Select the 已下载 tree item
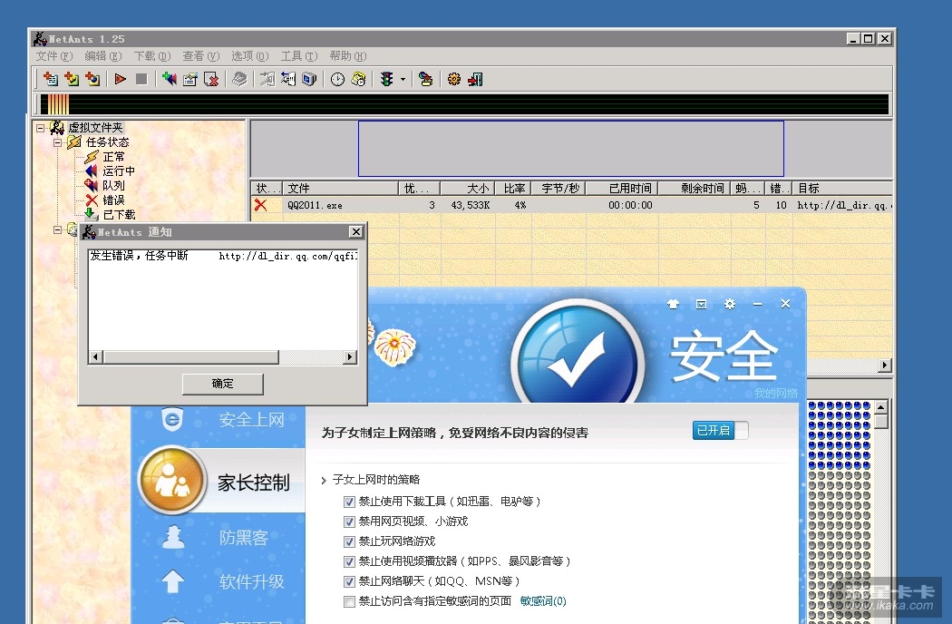The image size is (952, 624). [x=119, y=215]
